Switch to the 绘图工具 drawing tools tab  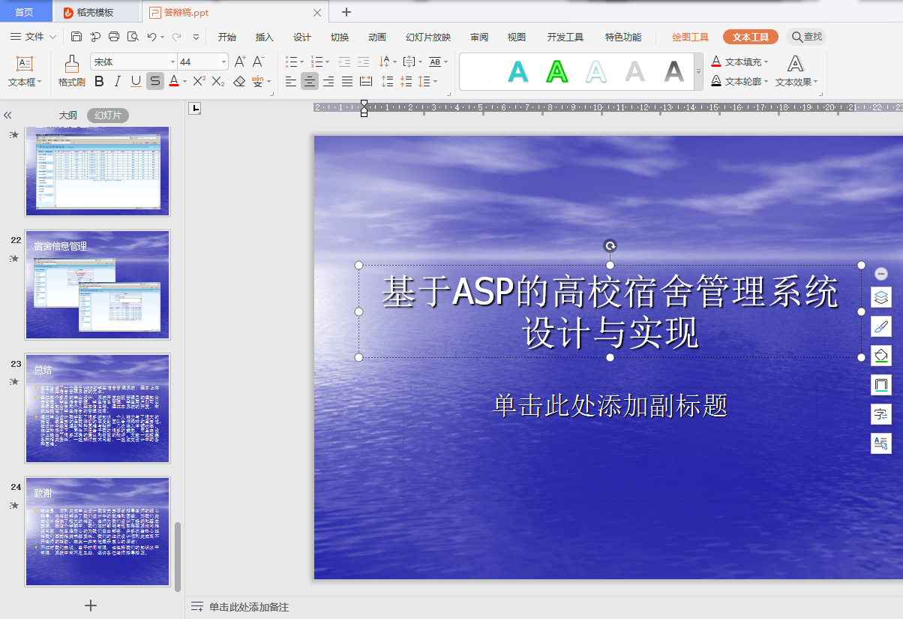coord(690,37)
